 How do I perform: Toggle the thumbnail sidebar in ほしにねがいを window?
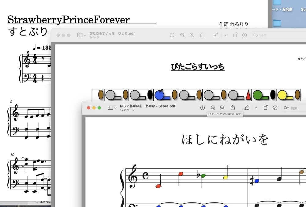[x=110, y=107]
